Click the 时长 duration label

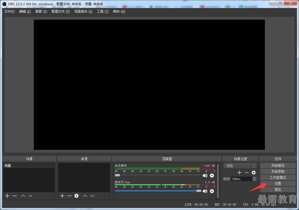pos(227,179)
